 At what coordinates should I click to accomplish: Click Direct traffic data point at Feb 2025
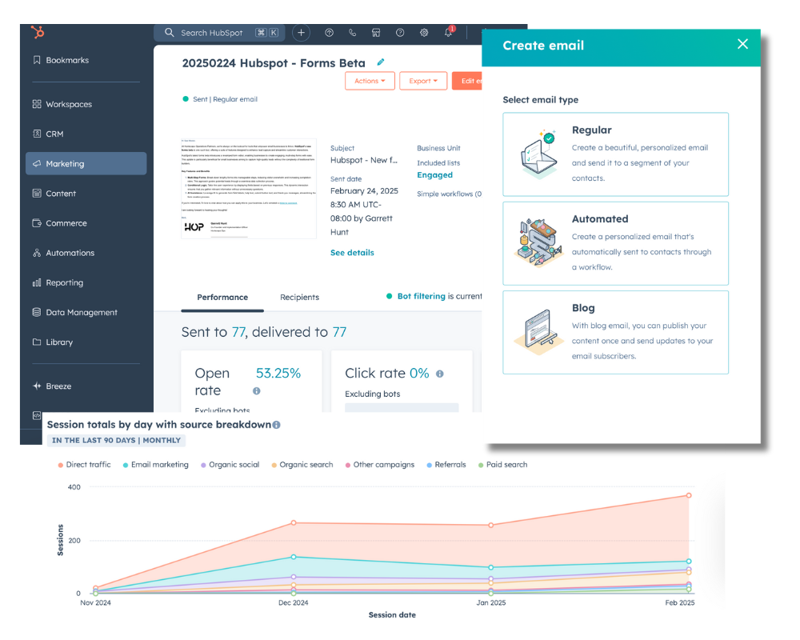(x=689, y=495)
